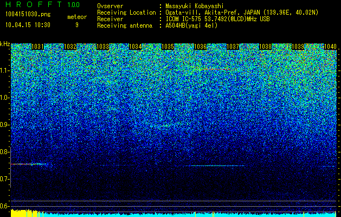341x217 pixels.
Task: Click the meteor count label
Action: pyautogui.click(x=77, y=17)
